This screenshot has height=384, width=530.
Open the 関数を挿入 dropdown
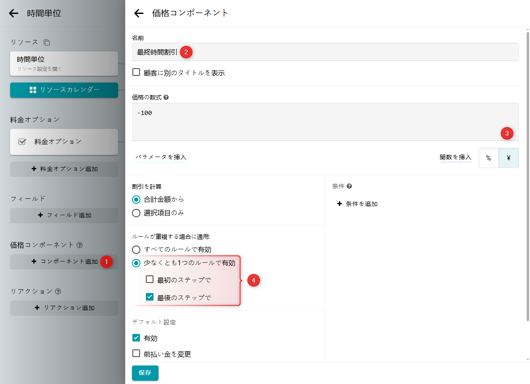455,157
